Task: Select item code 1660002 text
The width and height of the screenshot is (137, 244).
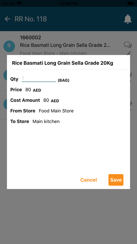Action: pos(30,38)
